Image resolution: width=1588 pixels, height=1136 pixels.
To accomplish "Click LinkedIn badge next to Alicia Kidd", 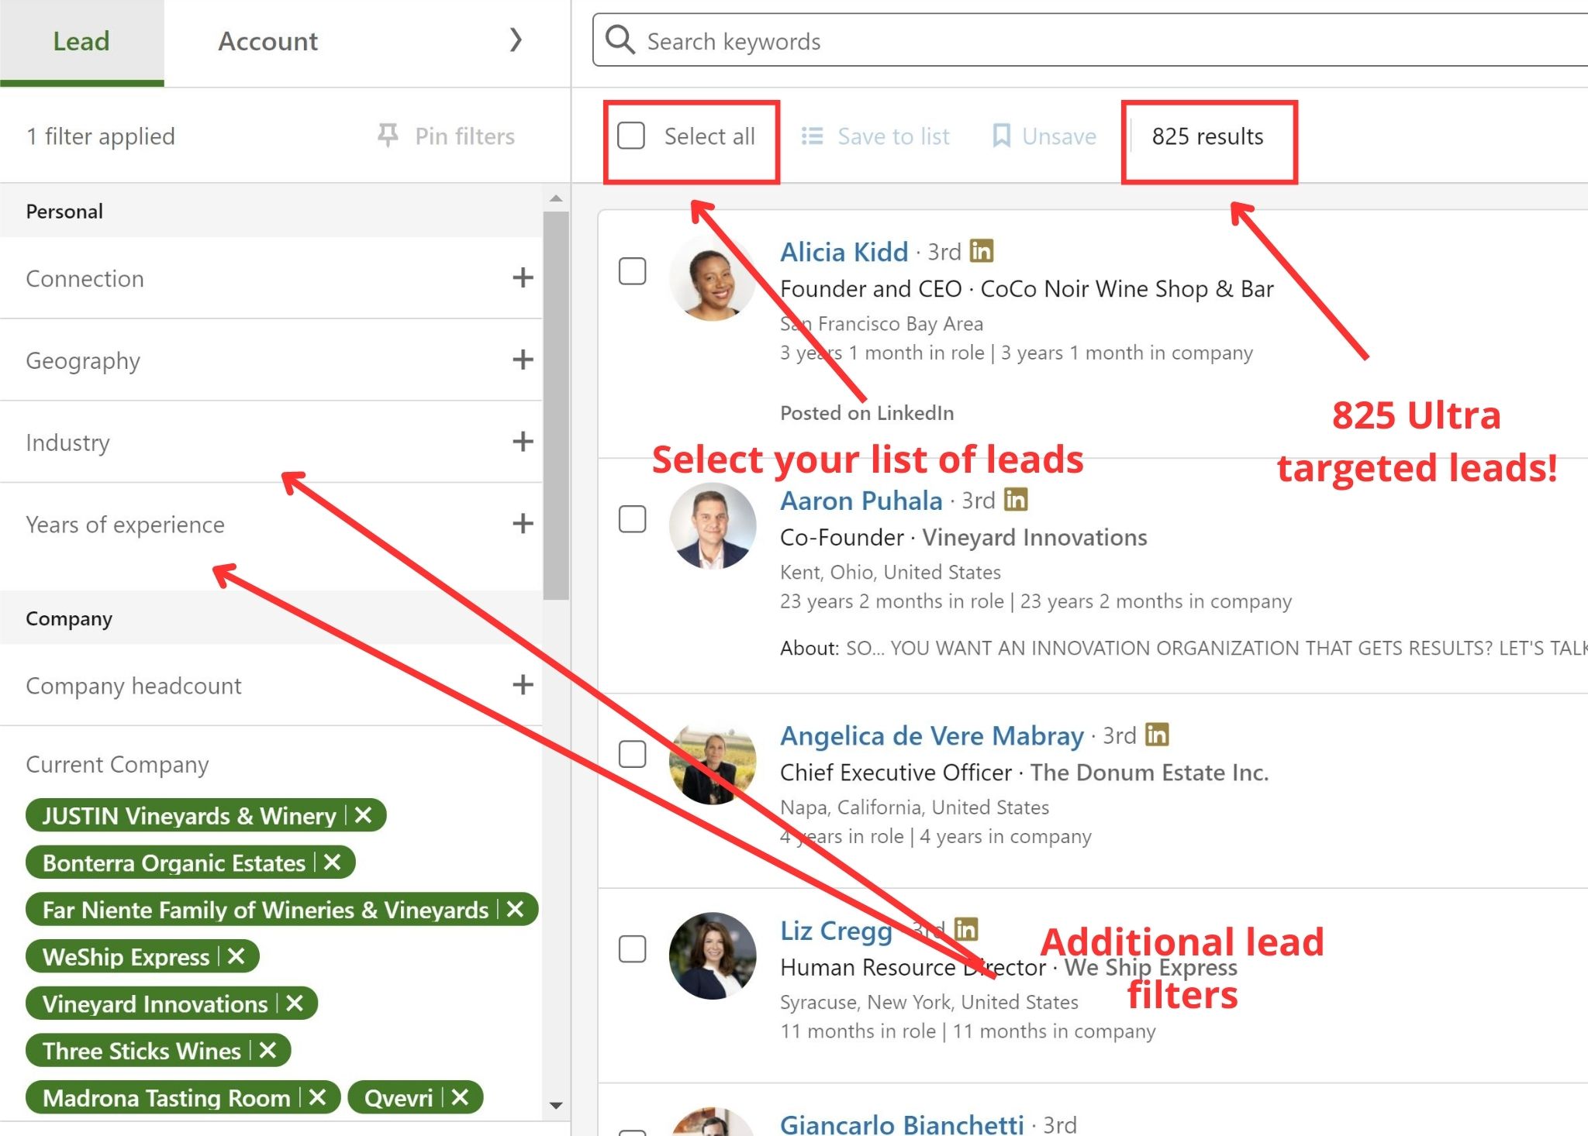I will (982, 251).
